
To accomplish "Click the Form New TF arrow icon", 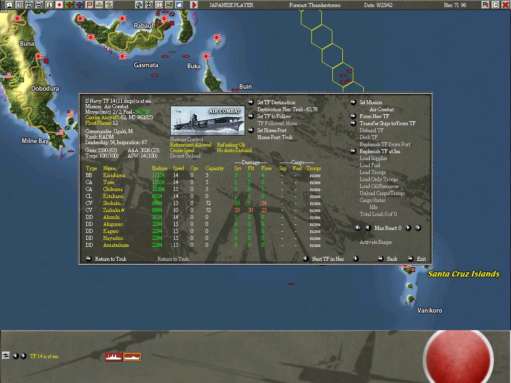I will click(x=353, y=116).
